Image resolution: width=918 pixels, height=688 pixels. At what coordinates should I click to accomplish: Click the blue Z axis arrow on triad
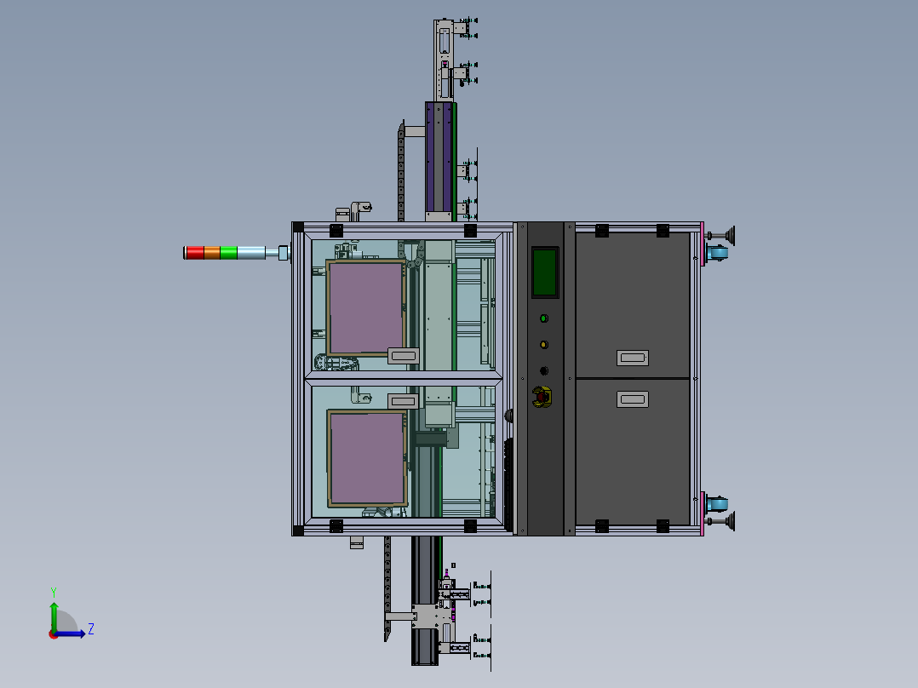pos(70,634)
